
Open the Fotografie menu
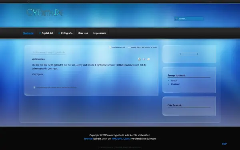67,33
